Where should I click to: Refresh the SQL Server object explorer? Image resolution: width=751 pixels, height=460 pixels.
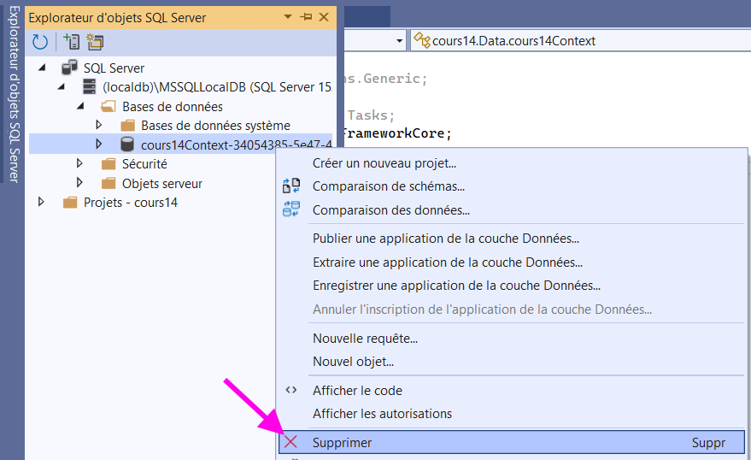40,42
